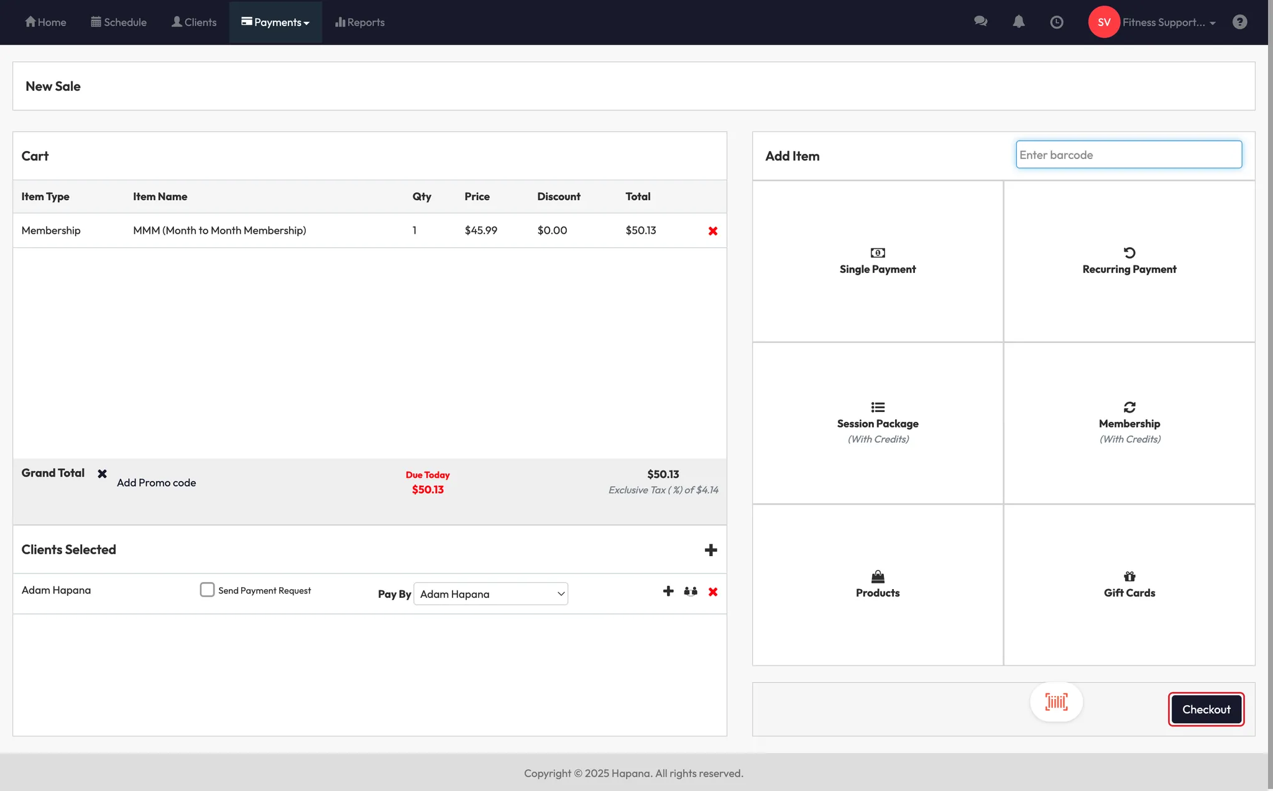Viewport: 1273px width, 791px height.
Task: Click the Enter barcode field
Action: point(1128,155)
